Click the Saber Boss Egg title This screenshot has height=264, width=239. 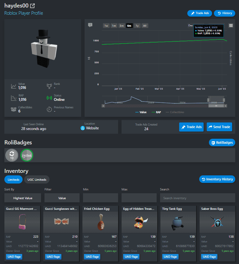coord(212,209)
